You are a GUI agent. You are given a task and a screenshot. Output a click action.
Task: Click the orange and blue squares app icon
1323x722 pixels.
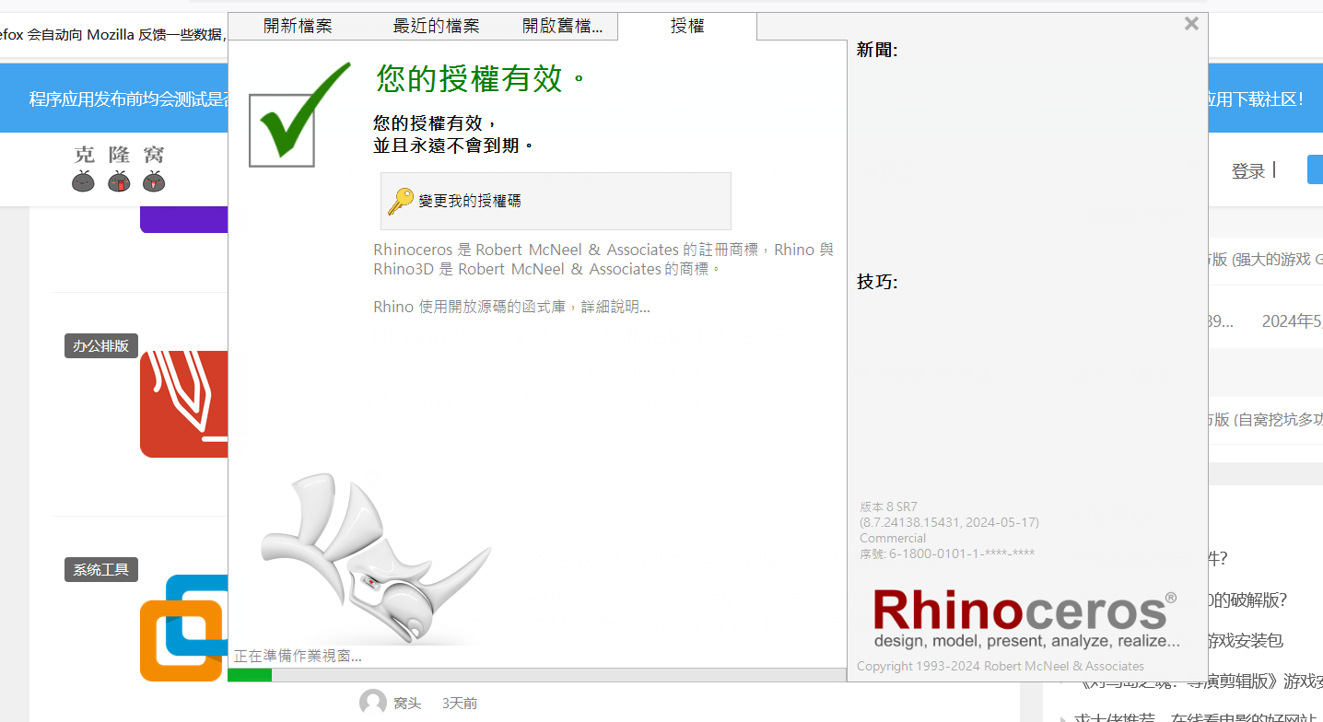[183, 628]
